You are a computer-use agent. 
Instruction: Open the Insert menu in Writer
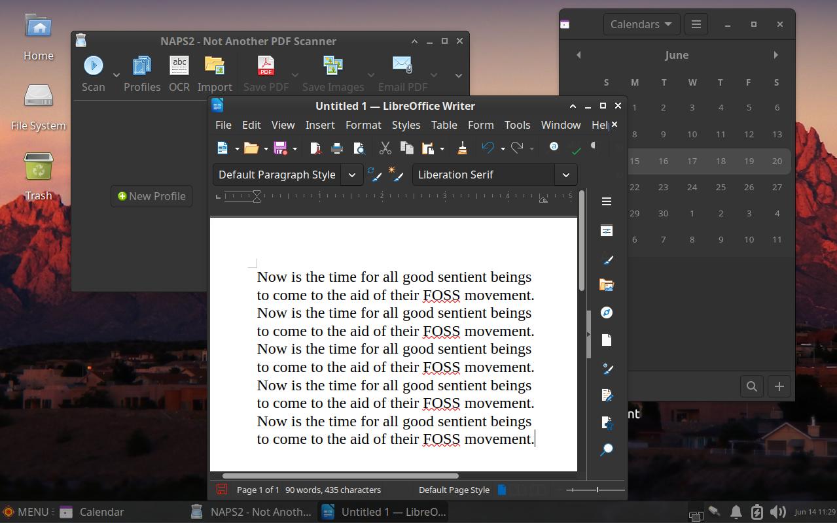(320, 124)
